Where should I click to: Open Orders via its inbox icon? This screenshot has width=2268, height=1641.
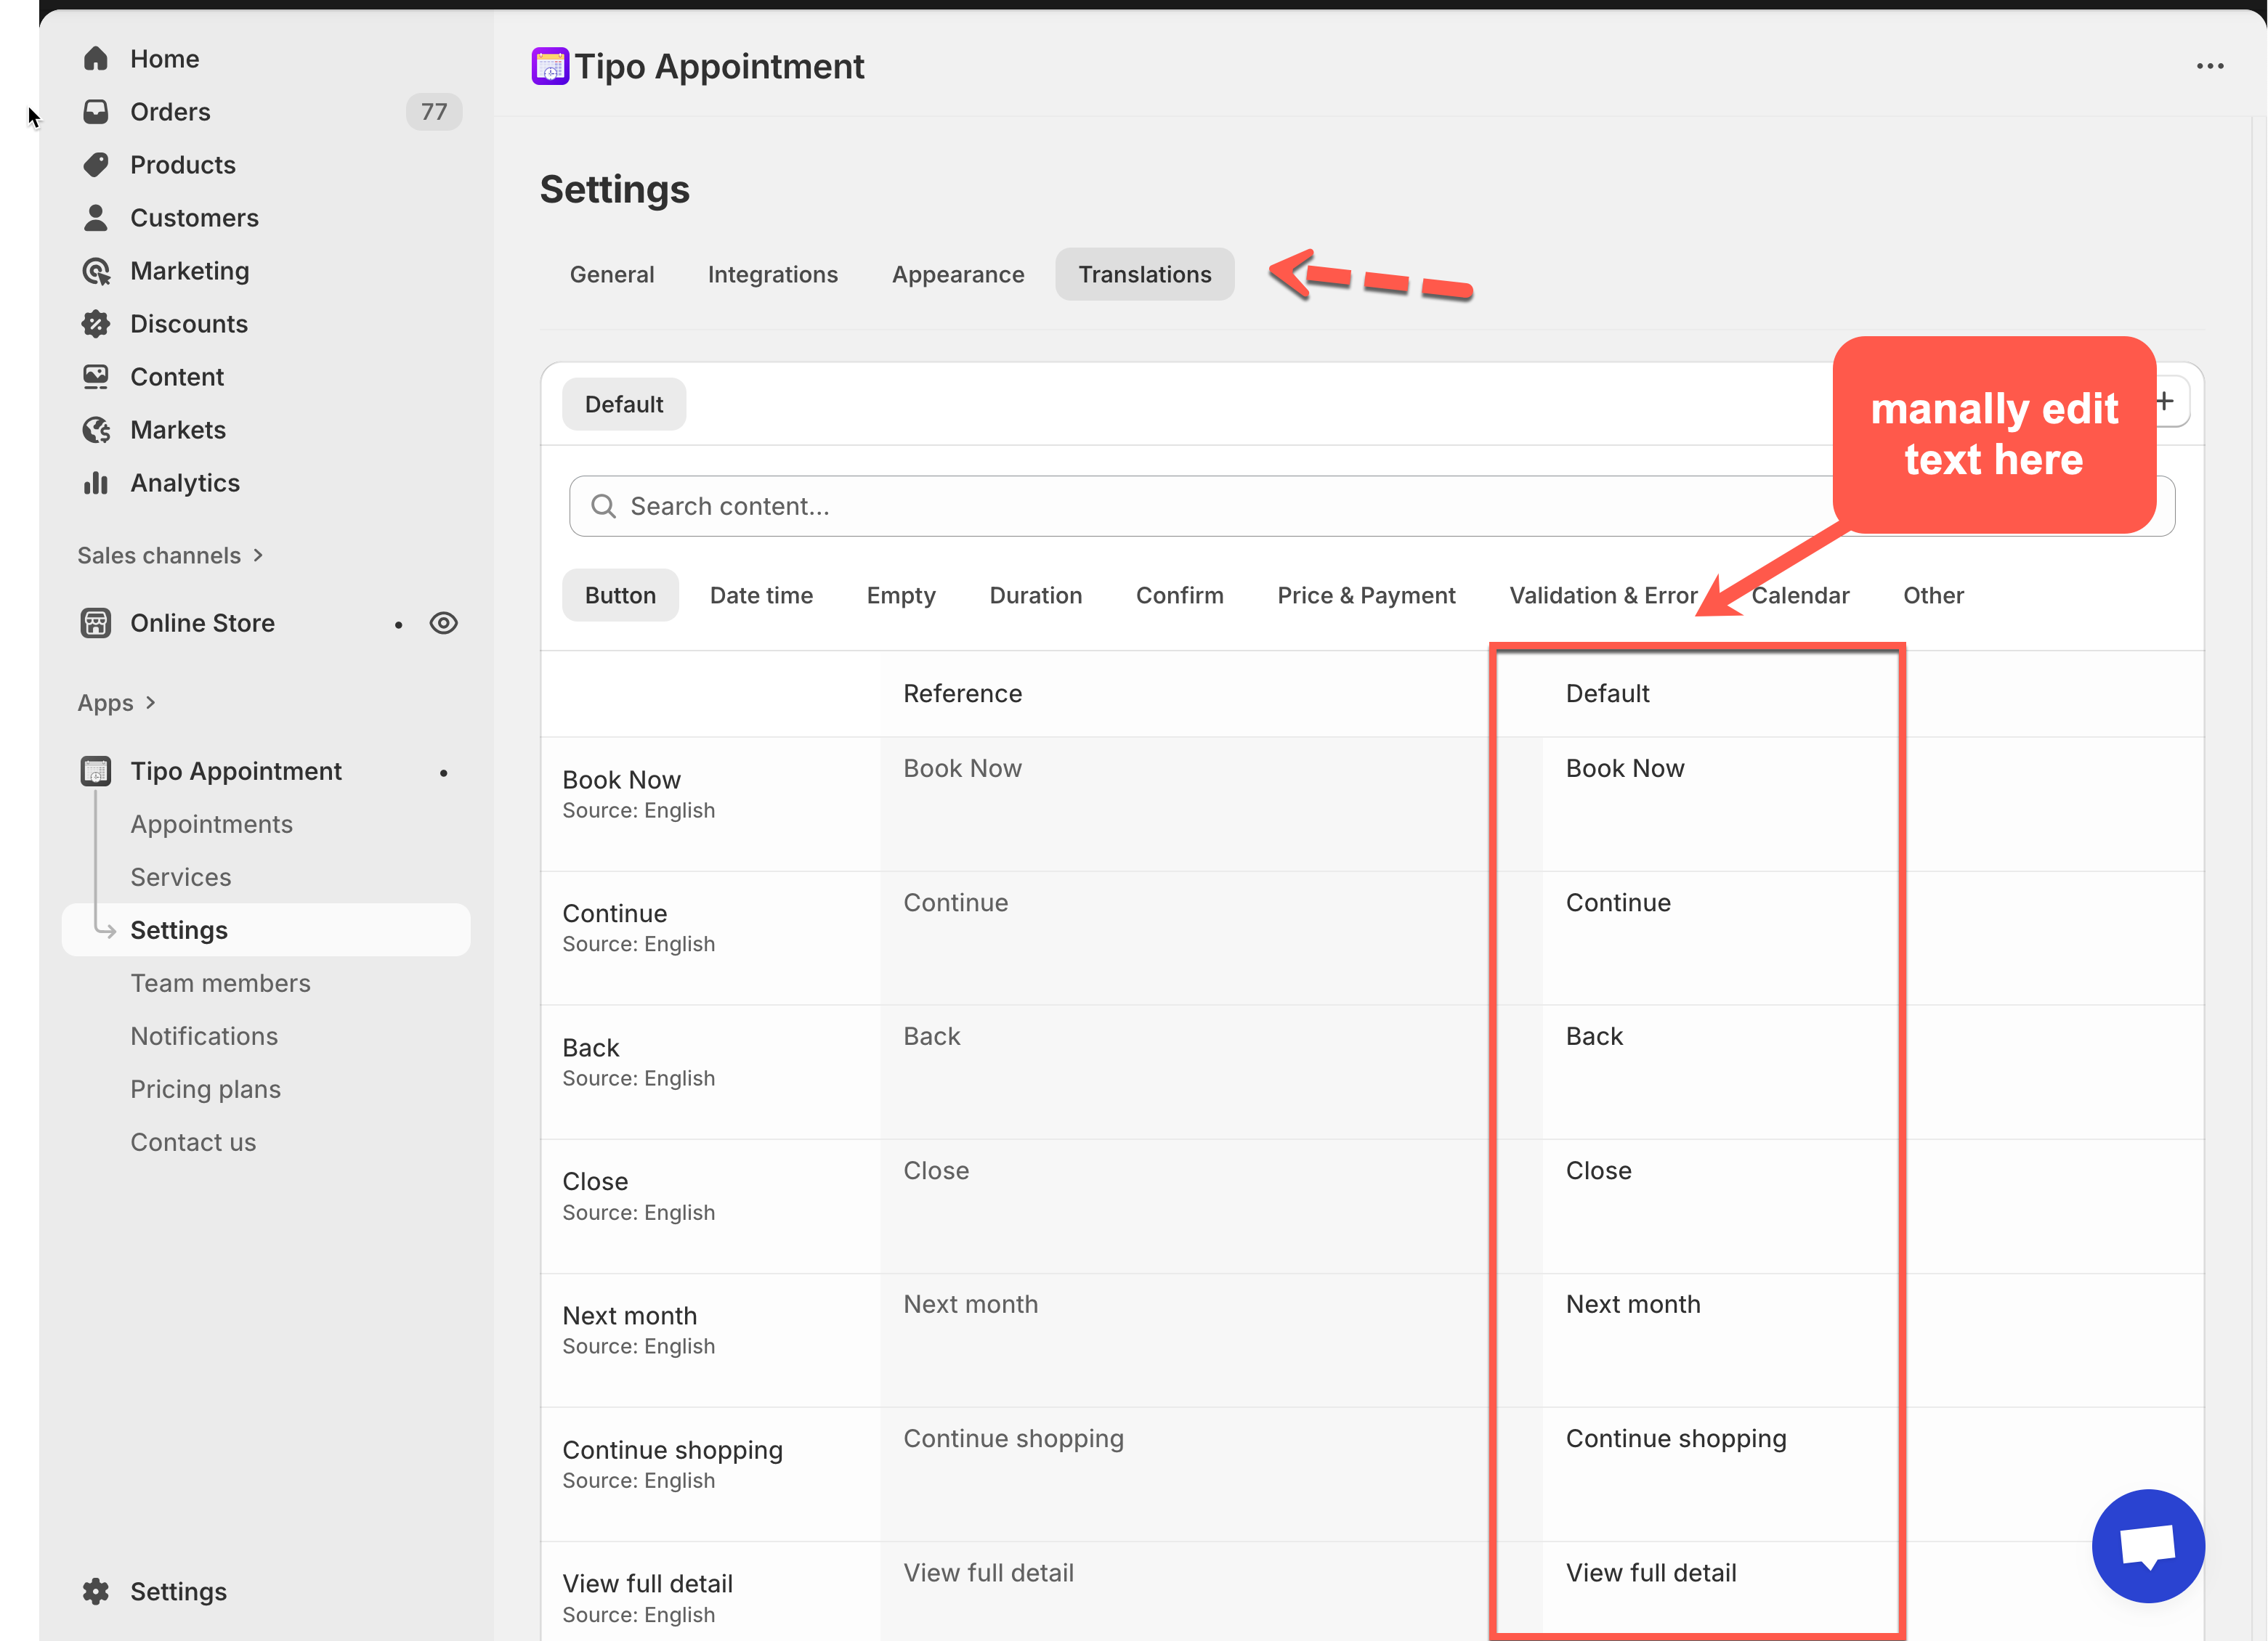96,112
